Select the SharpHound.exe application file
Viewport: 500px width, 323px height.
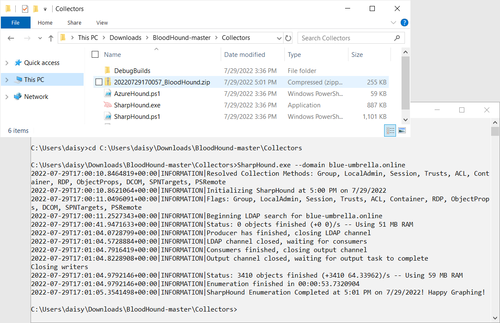[x=137, y=105]
